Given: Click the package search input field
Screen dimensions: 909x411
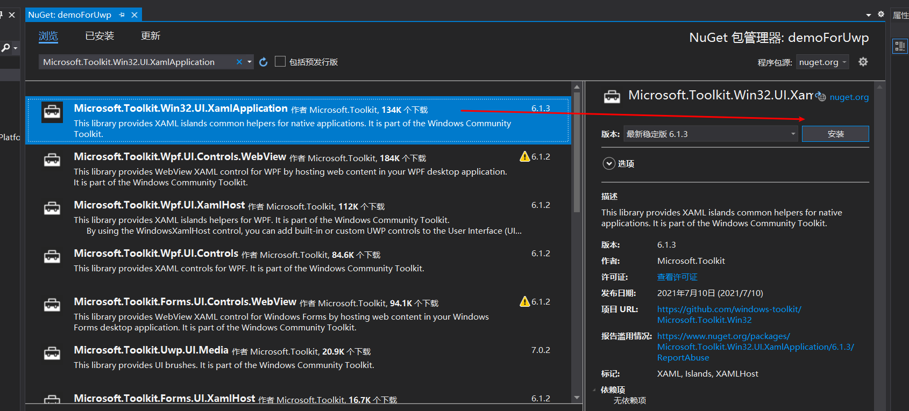Looking at the screenshot, I should 139,62.
